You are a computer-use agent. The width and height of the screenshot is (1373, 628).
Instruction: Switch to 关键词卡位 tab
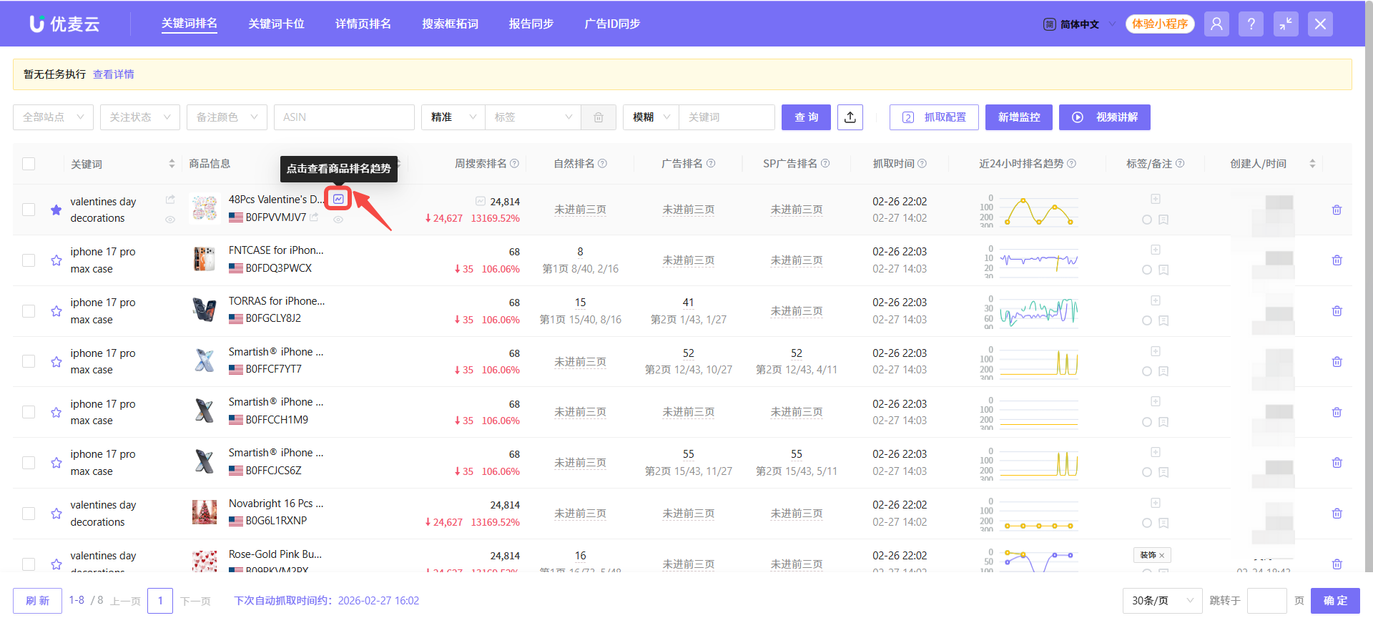click(276, 24)
